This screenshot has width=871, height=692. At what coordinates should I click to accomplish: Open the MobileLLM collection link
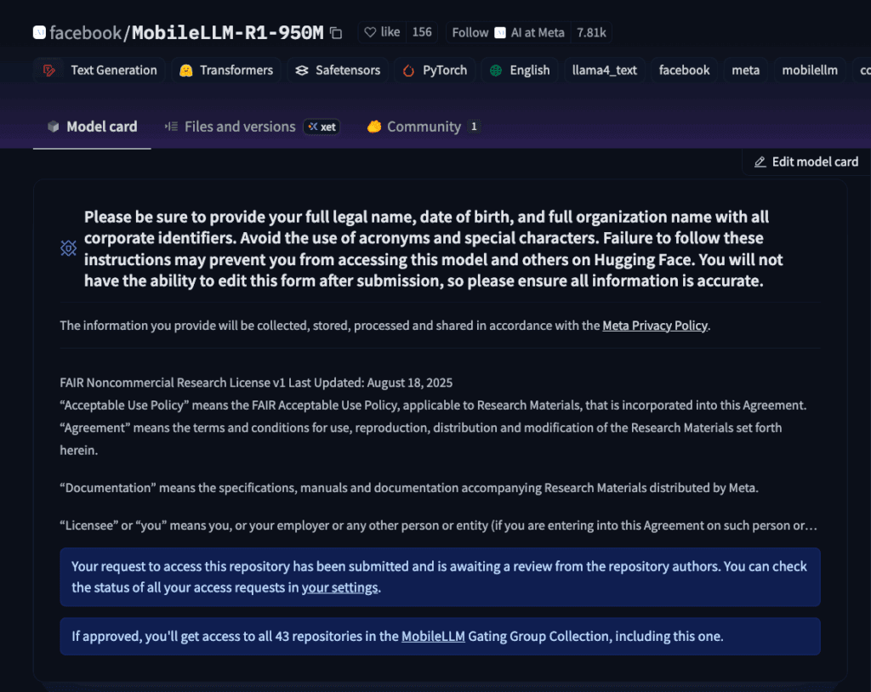pos(433,637)
